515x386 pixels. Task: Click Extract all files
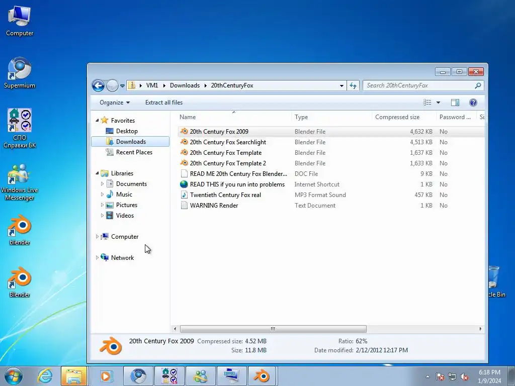click(x=164, y=103)
